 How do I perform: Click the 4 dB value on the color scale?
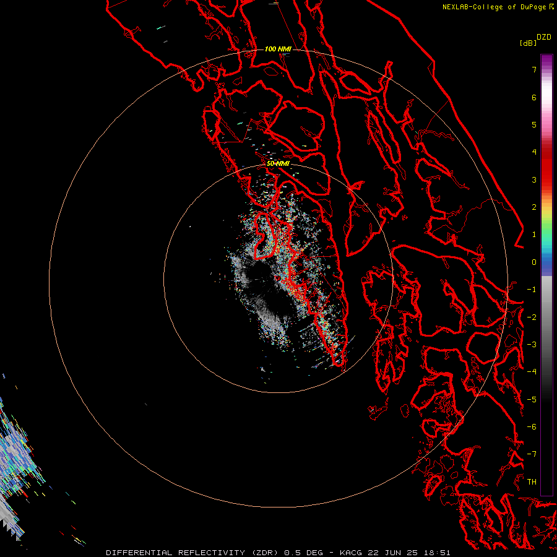click(534, 152)
